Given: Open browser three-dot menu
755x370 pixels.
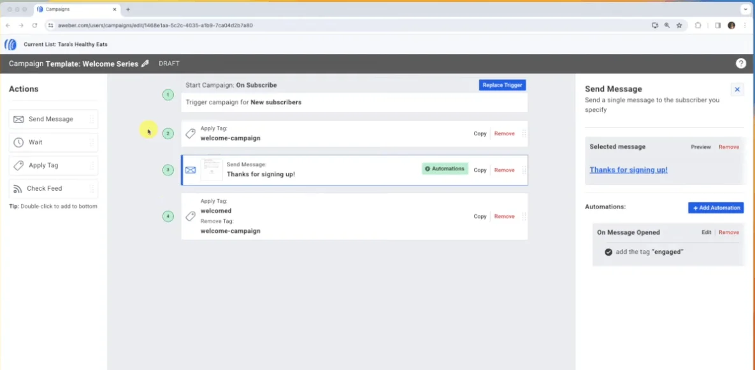Looking at the screenshot, I should 744,25.
